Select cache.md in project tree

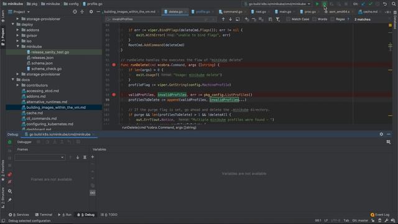coord(35,113)
